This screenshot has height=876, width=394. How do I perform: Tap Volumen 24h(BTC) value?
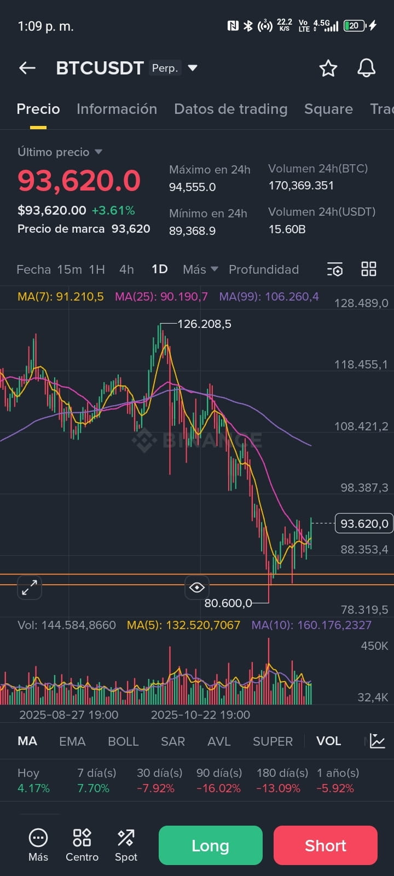301,186
